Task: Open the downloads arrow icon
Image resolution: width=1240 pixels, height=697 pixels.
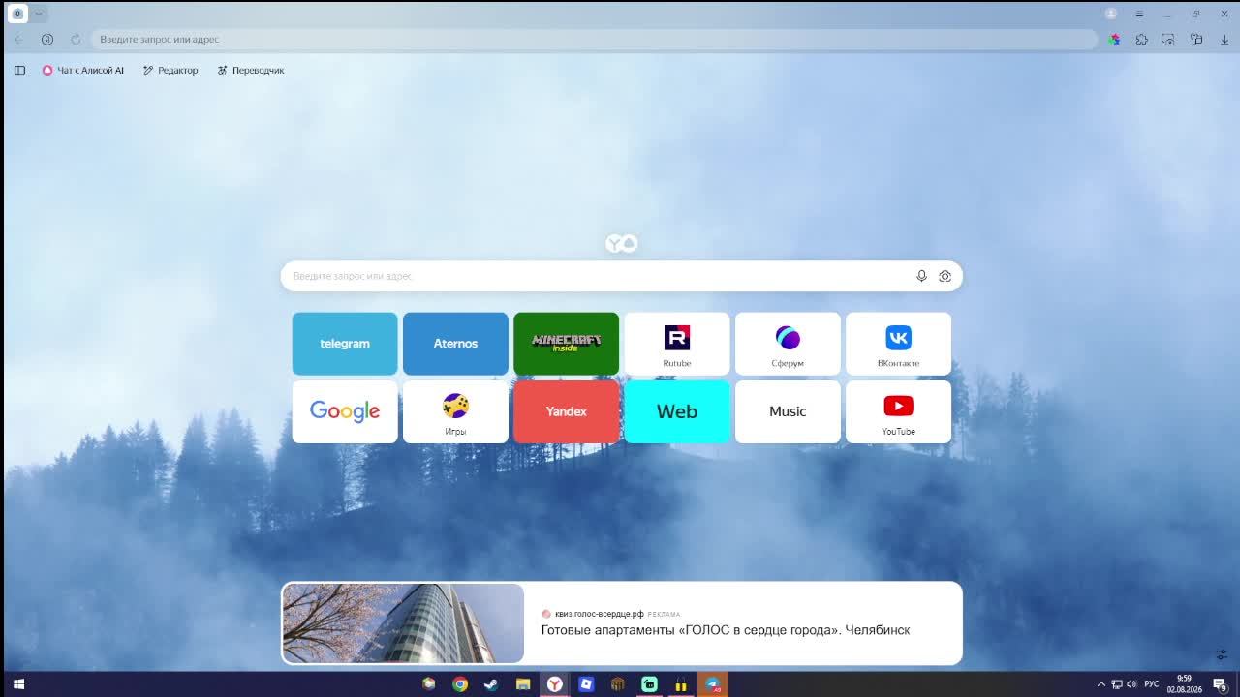Action: pos(1224,40)
